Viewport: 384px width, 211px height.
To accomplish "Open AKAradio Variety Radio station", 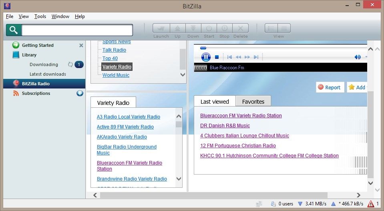I will pyautogui.click(x=122, y=137).
